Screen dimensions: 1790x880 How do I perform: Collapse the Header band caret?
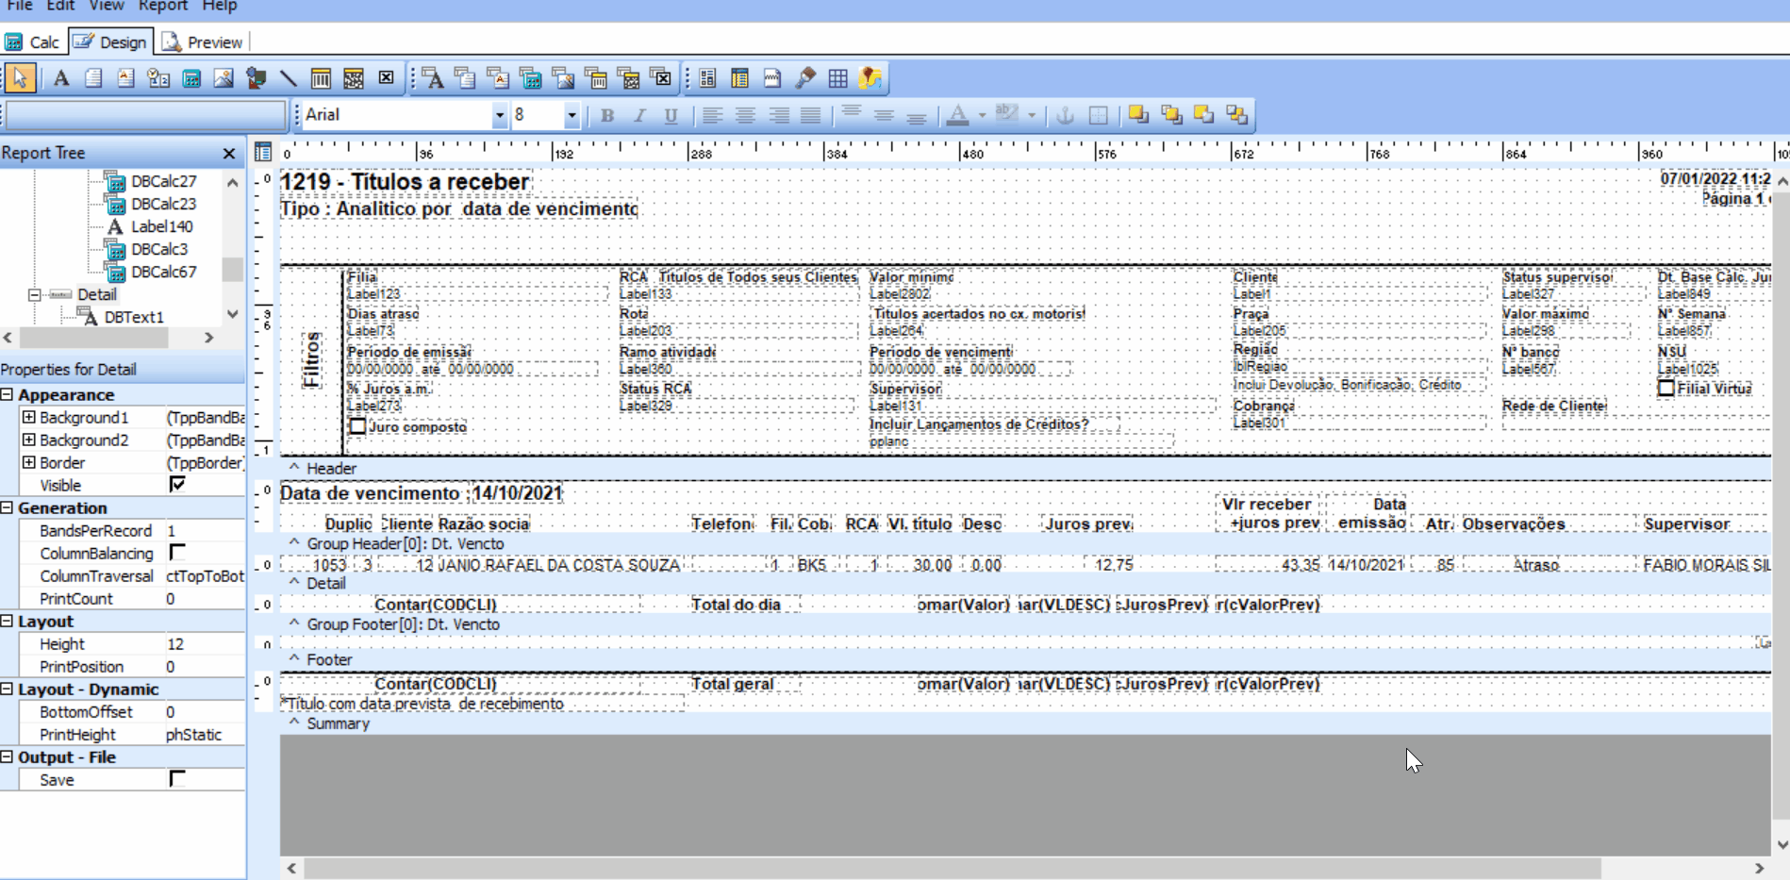[294, 468]
